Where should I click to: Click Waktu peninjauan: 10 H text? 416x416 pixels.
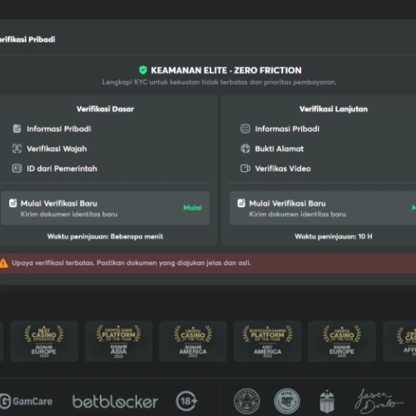(x=334, y=236)
